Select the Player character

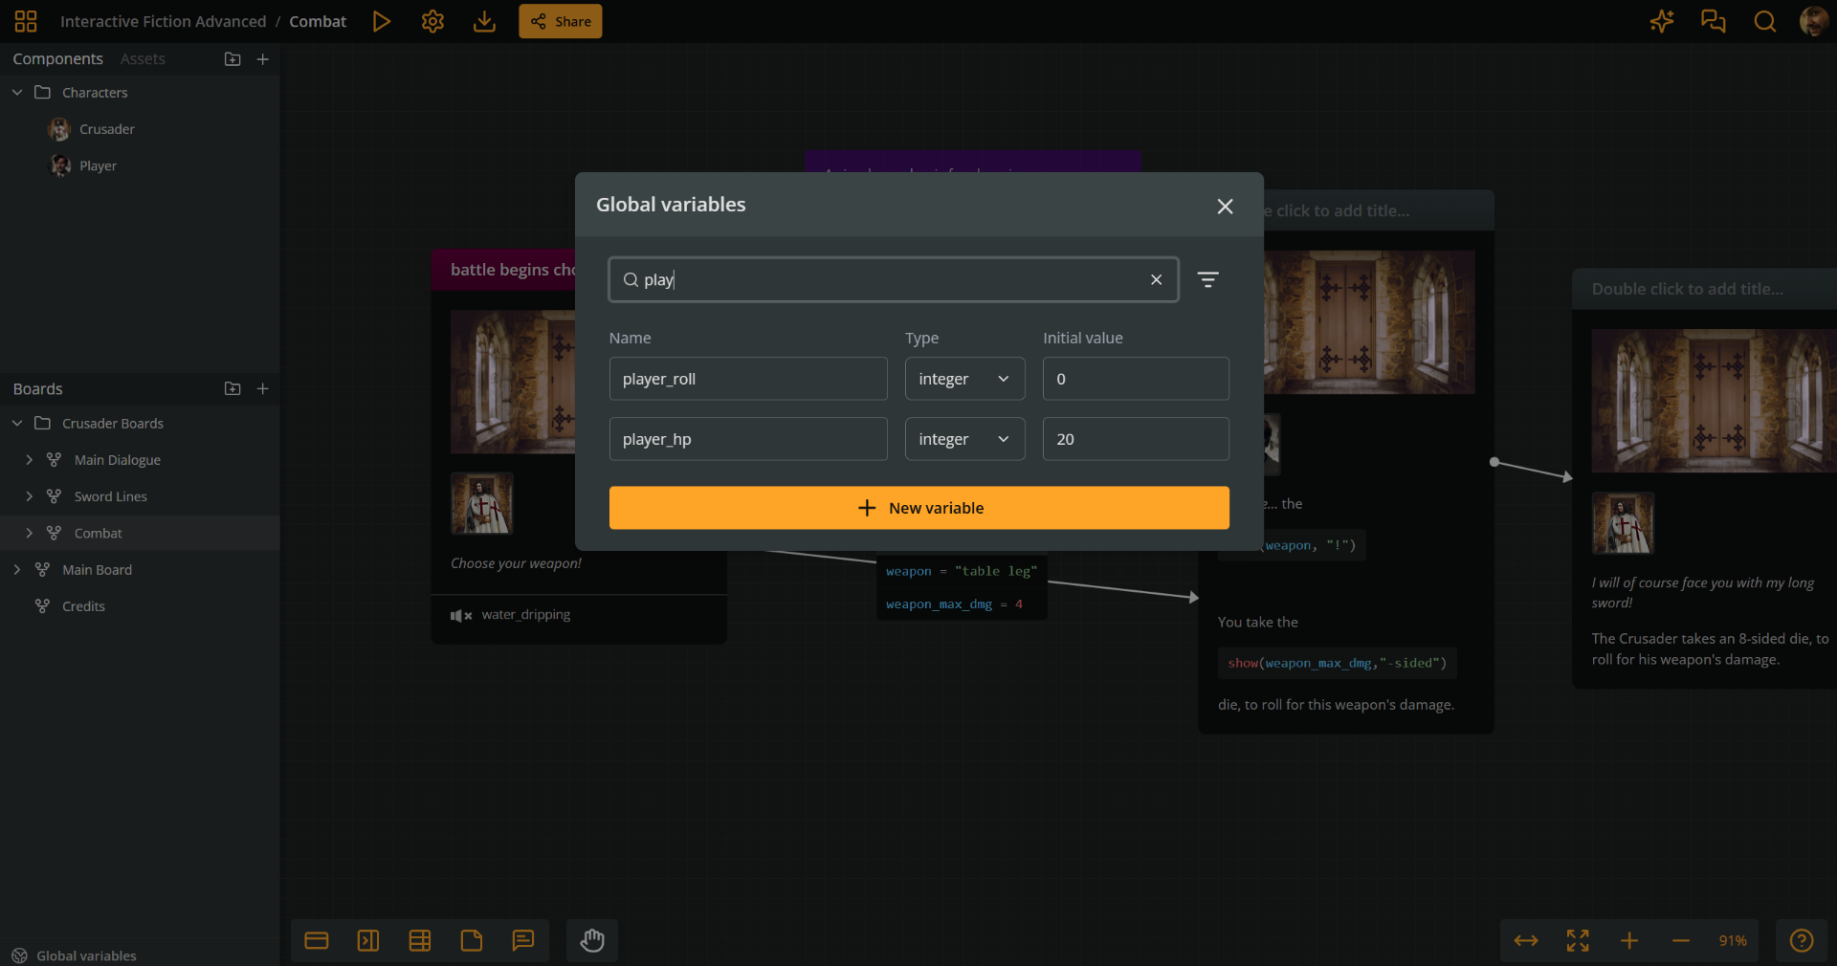point(98,165)
